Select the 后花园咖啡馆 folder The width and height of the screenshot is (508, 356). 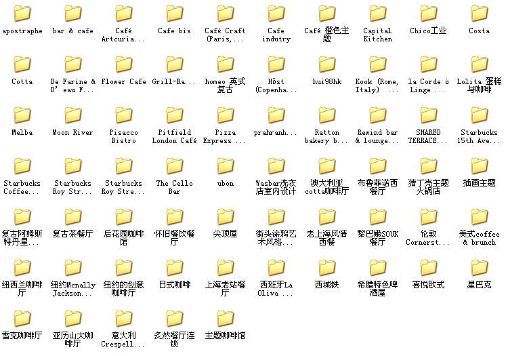124,216
